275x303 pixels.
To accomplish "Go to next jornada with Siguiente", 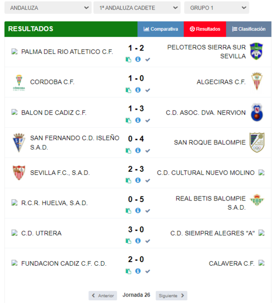I will click(171, 295).
